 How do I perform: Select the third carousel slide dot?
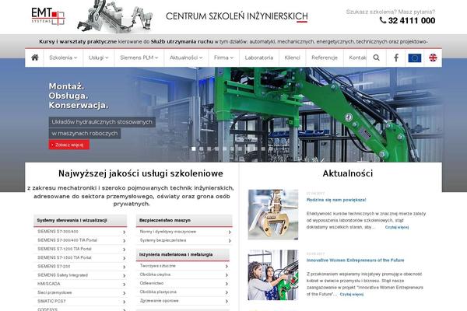209,149
